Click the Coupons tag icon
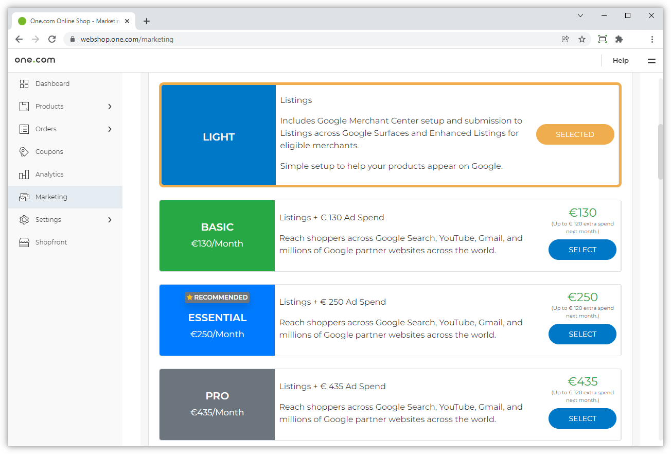The width and height of the screenshot is (671, 454). pyautogui.click(x=24, y=152)
